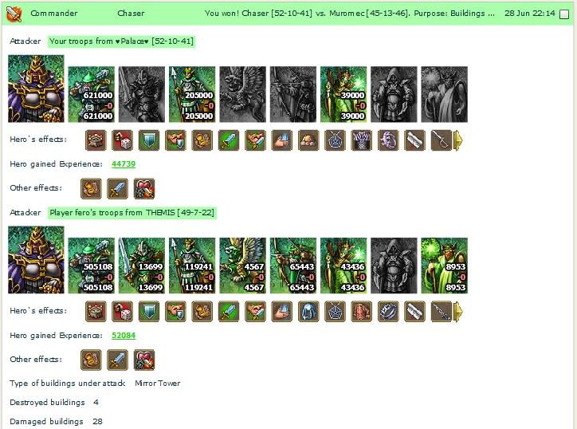This screenshot has height=429, width=577.
Task: Click the pentagram amulet icon in first hero's effects
Action: pos(335,140)
